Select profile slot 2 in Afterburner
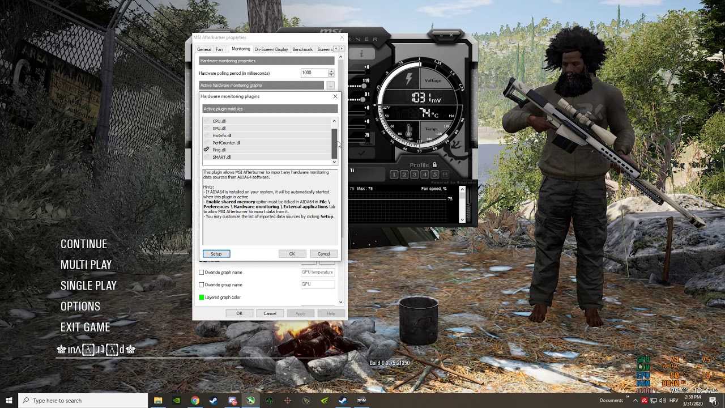 404,175
